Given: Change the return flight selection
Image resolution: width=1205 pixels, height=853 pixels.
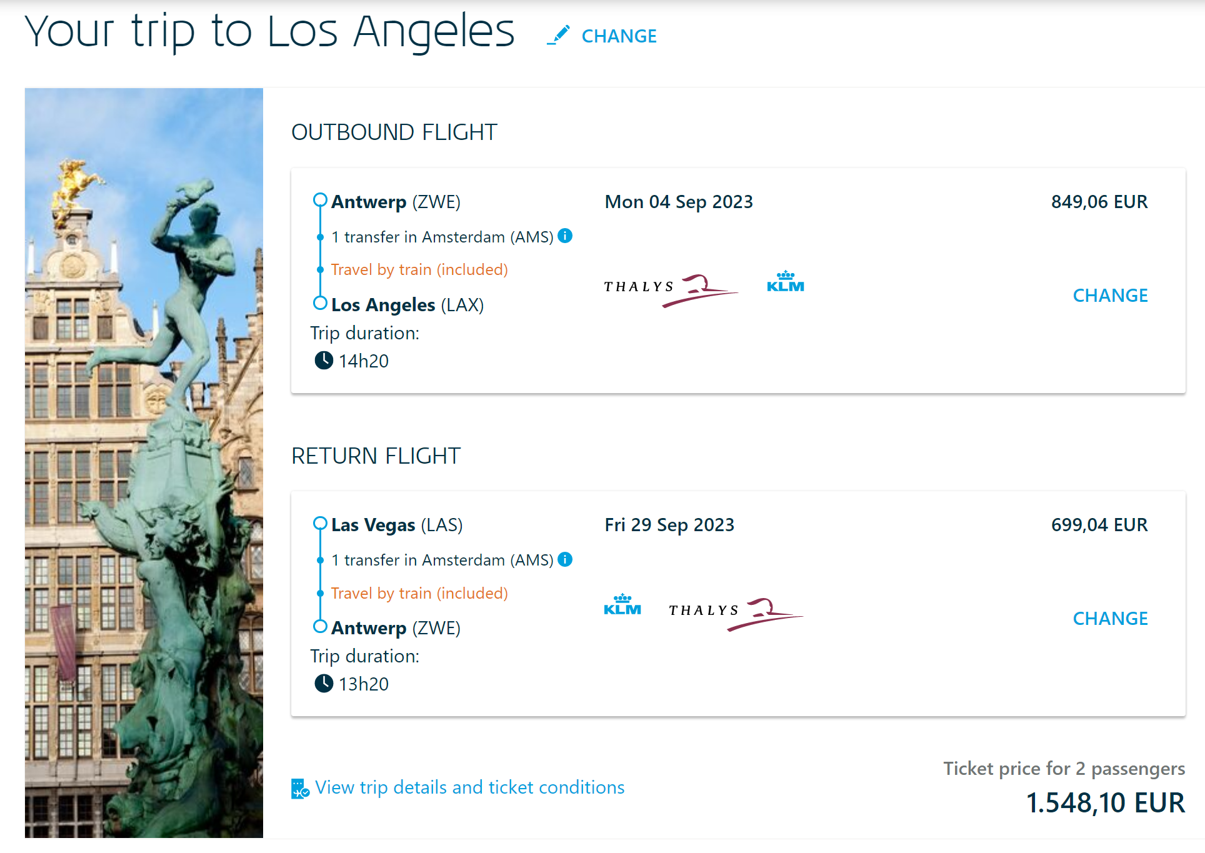Looking at the screenshot, I should coord(1110,619).
